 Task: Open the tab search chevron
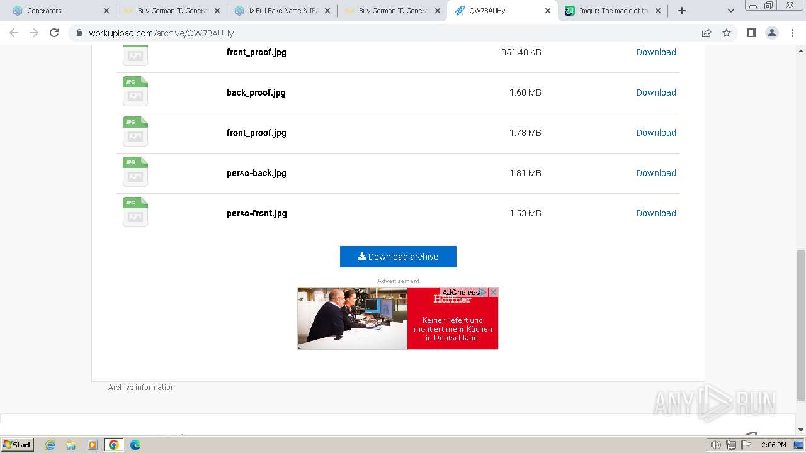point(731,11)
